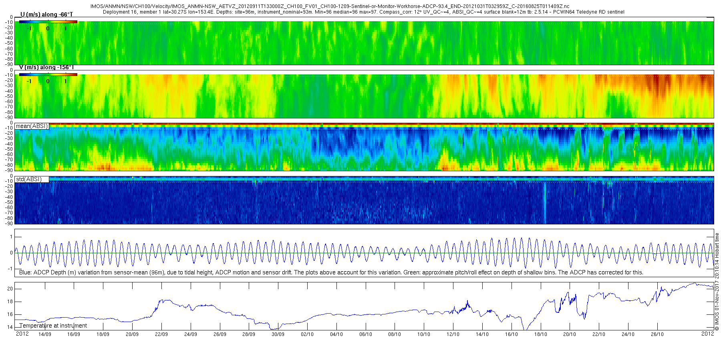Click the 02/10 date tick label

click(307, 334)
